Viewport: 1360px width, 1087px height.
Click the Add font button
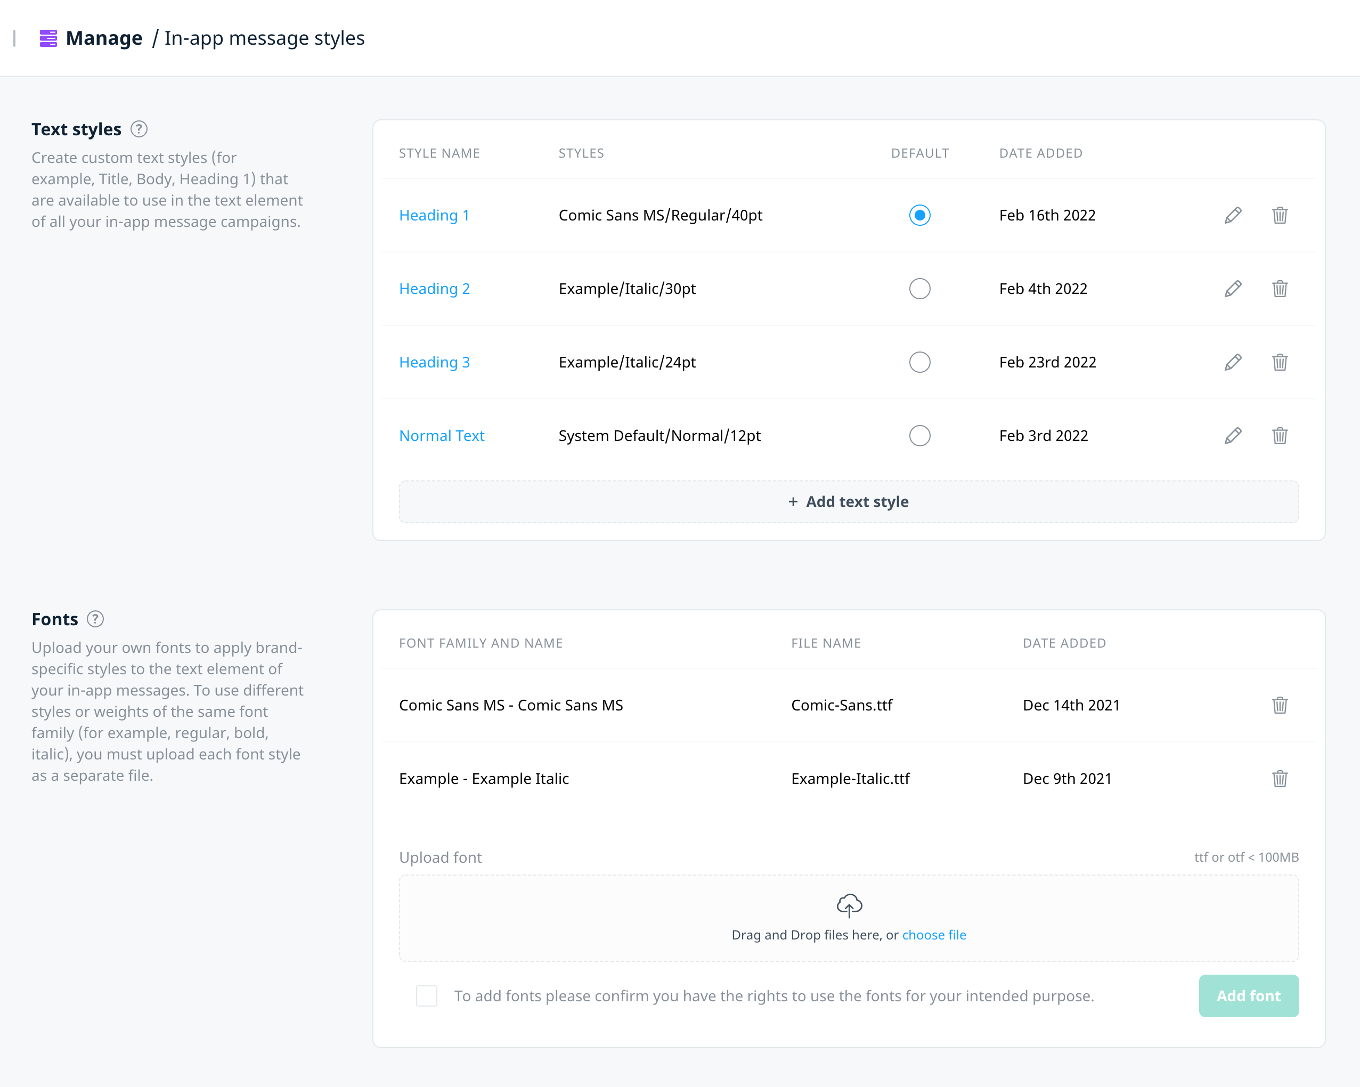point(1248,996)
